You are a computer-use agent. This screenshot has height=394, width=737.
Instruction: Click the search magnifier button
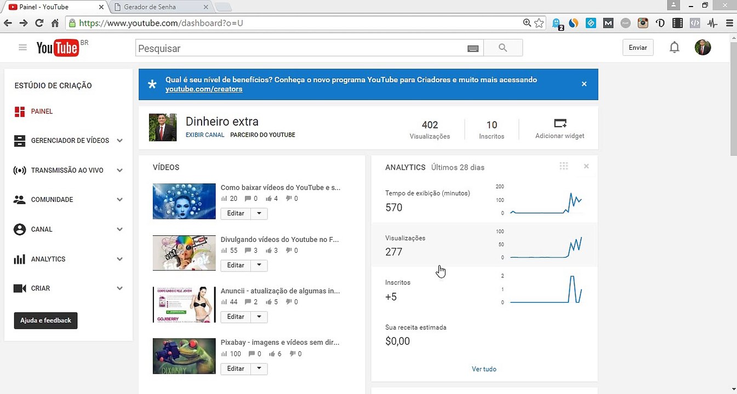click(x=503, y=48)
